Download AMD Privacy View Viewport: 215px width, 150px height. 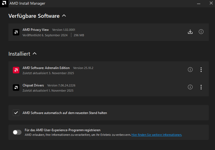[x=190, y=32]
